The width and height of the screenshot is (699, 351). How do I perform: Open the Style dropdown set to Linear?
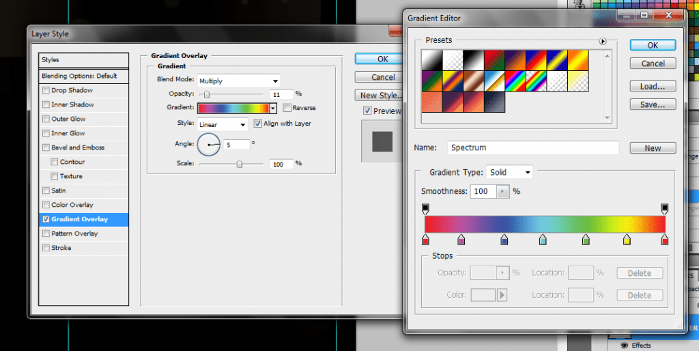tap(223, 124)
